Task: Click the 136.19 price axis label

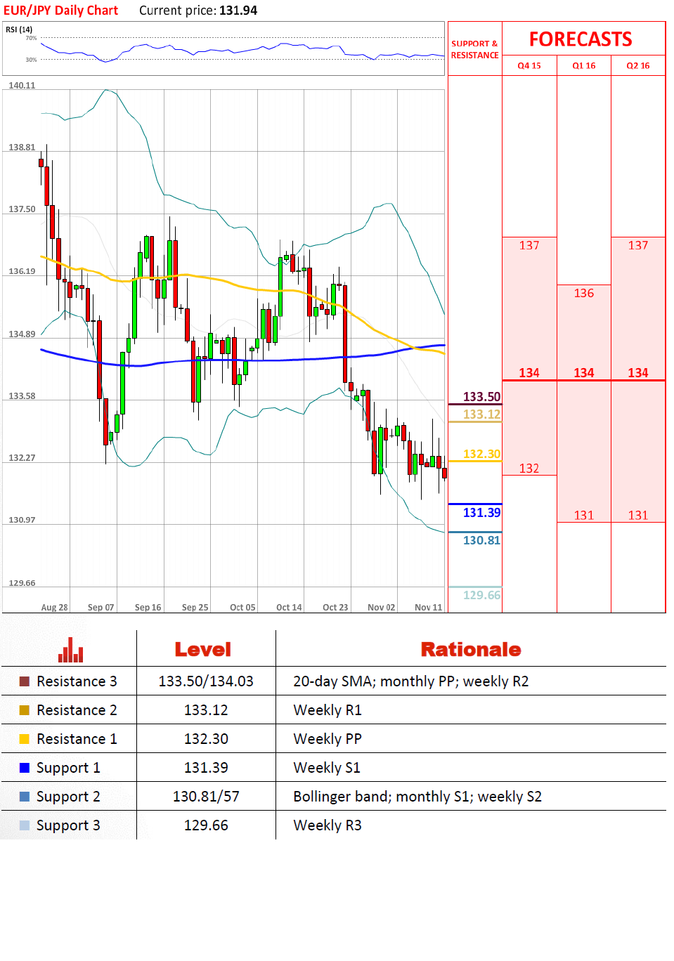Action: [22, 270]
